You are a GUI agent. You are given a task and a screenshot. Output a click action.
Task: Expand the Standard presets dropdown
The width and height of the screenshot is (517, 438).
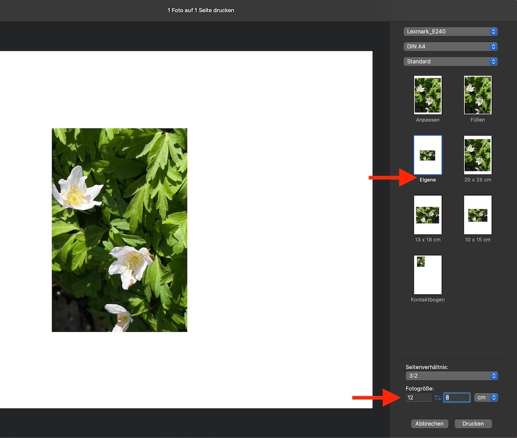coord(450,62)
